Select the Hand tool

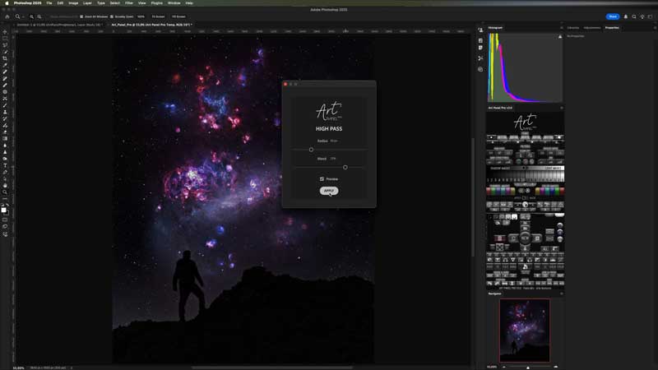point(5,185)
